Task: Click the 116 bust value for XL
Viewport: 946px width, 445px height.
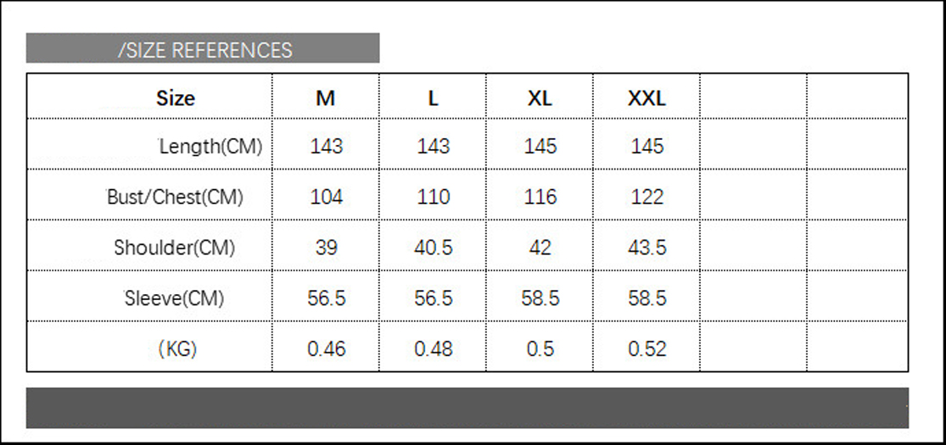Action: click(x=540, y=197)
